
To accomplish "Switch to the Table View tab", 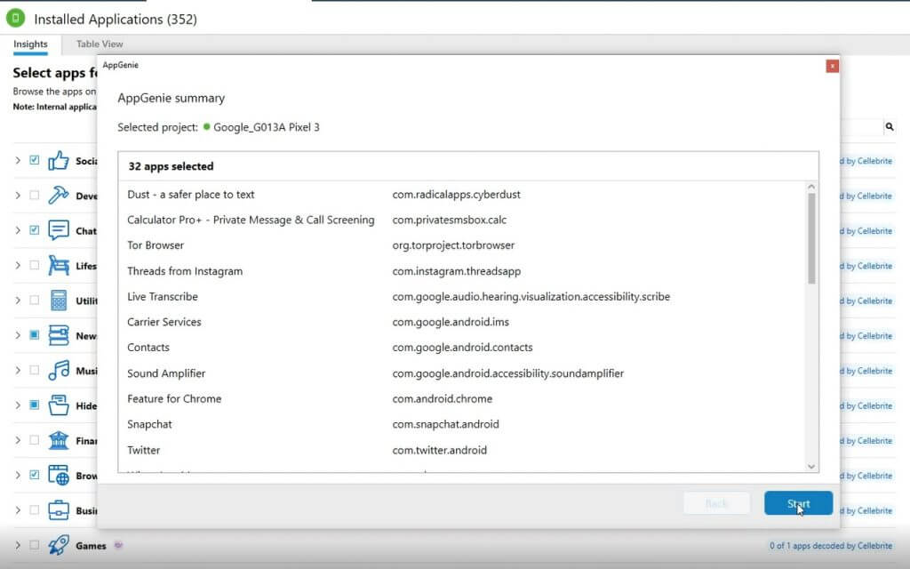I will (100, 44).
